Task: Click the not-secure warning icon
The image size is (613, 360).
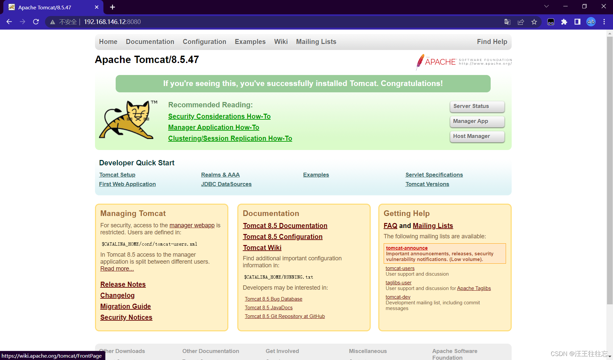Action: [52, 22]
